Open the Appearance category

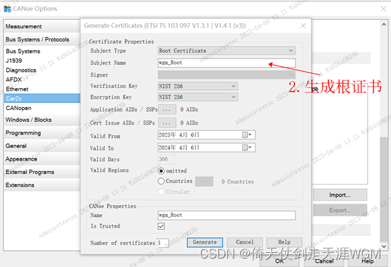click(42, 159)
